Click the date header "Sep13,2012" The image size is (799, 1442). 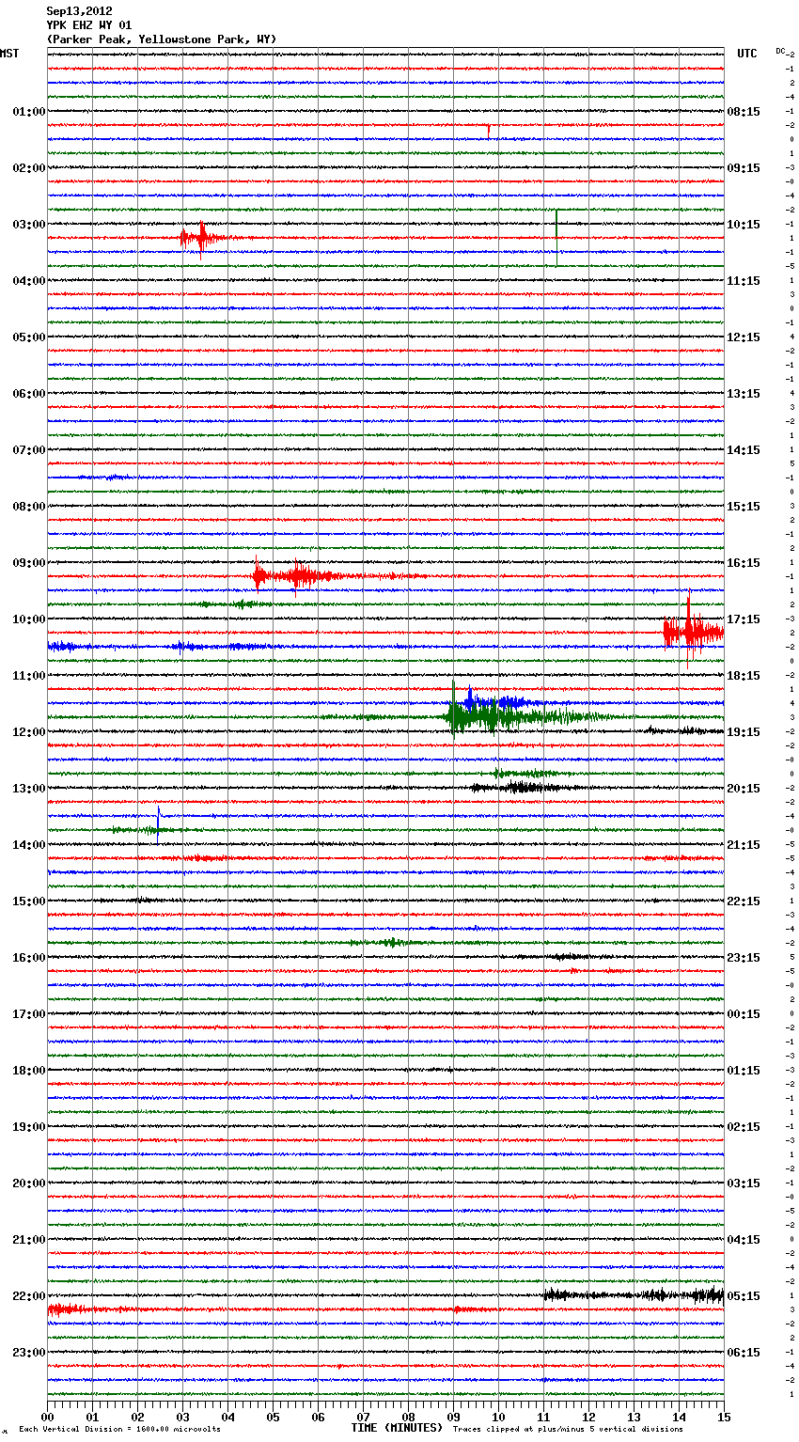point(79,11)
